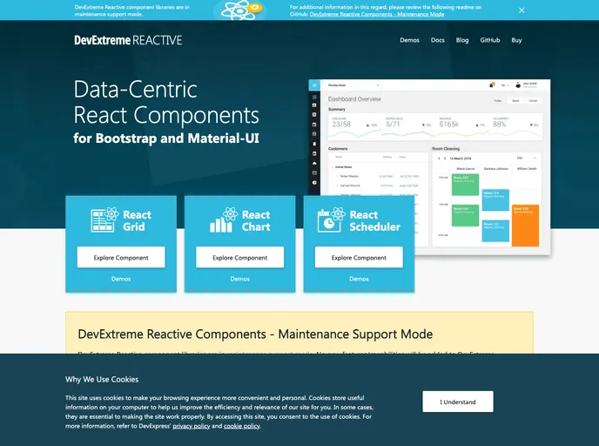The image size is (599, 446).
Task: Explore Component for React Grid
Action: [x=121, y=258]
